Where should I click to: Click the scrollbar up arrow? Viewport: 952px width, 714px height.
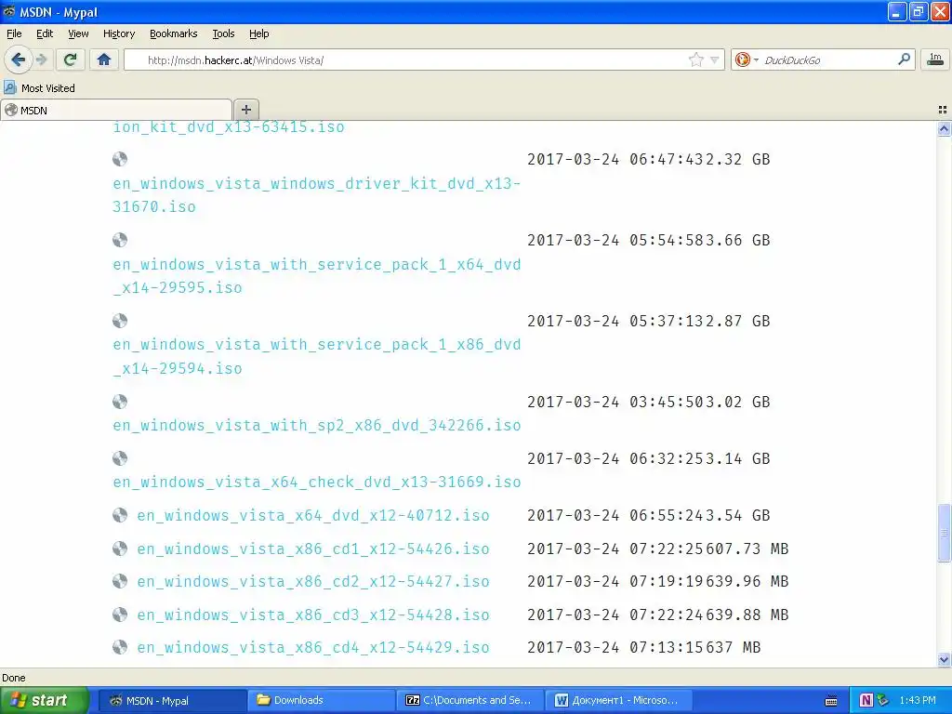tap(944, 128)
